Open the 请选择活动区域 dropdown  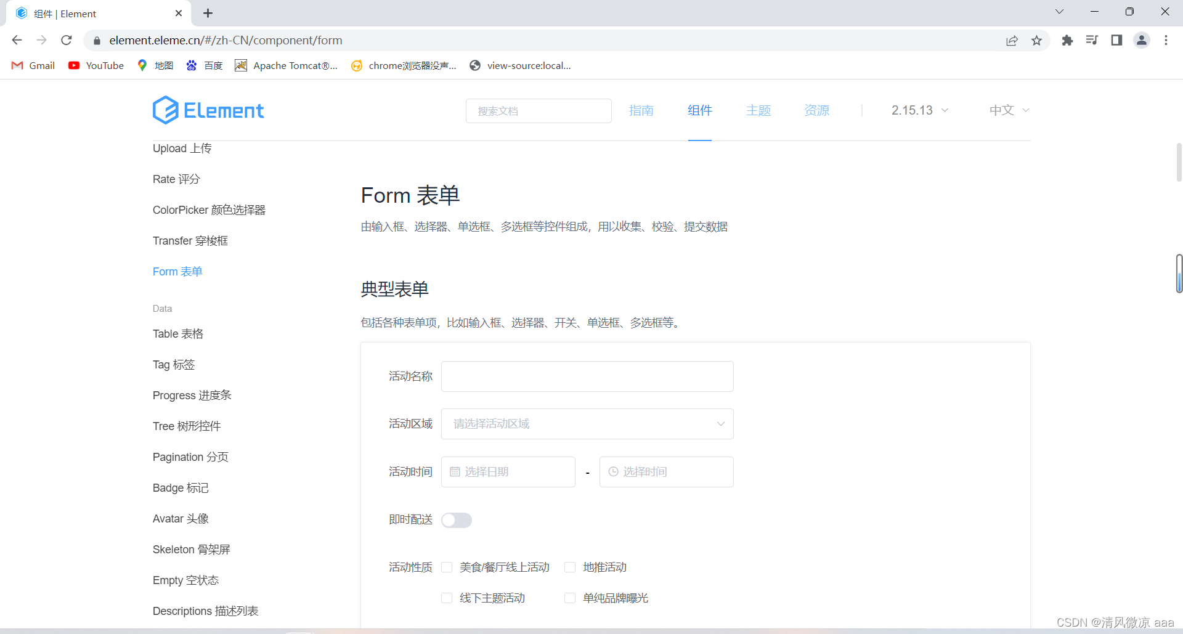pos(587,424)
